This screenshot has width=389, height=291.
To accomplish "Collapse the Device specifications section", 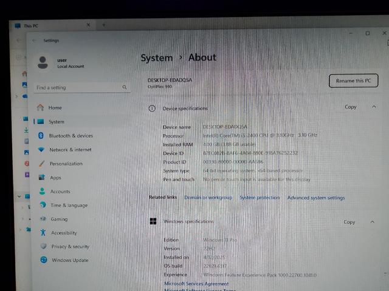I will (374, 107).
